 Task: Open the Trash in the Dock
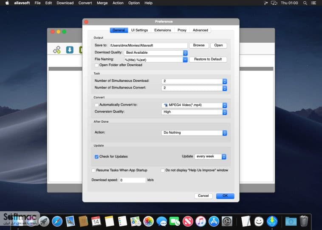(x=304, y=221)
